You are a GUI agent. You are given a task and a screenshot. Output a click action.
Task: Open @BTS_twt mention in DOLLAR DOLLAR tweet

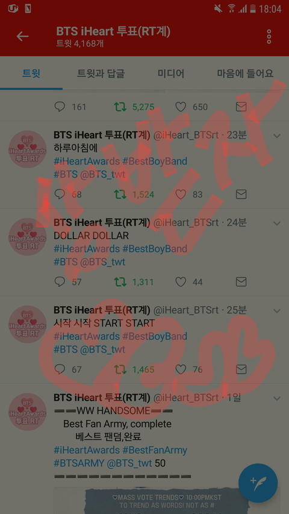[102, 262]
